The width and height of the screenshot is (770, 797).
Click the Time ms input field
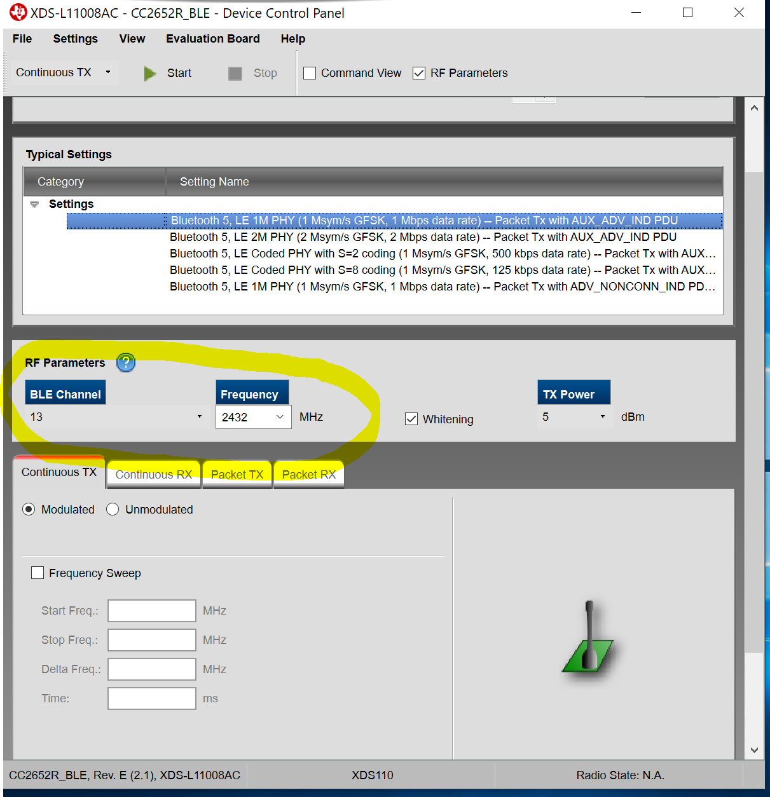(152, 698)
